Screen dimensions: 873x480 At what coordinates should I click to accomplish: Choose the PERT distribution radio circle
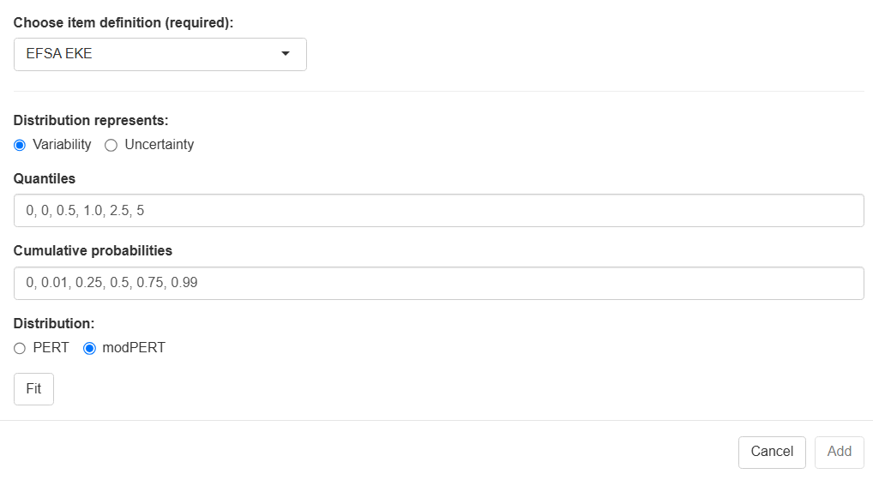(21, 348)
